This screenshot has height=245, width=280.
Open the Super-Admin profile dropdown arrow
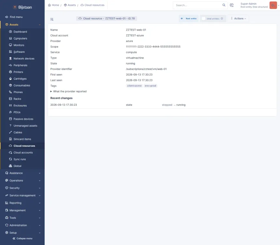pos(278,5)
